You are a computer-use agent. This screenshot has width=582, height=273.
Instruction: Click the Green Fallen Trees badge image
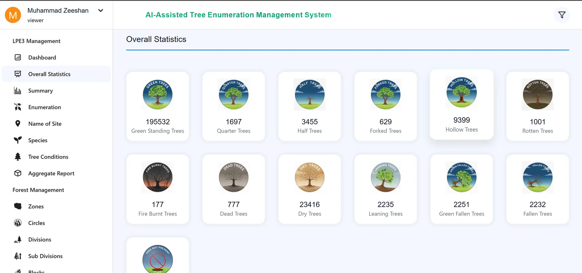[462, 177]
